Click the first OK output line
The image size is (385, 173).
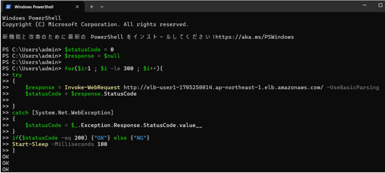pos(5,156)
